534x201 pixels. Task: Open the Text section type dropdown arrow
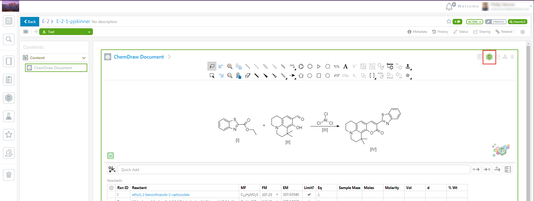(x=89, y=32)
